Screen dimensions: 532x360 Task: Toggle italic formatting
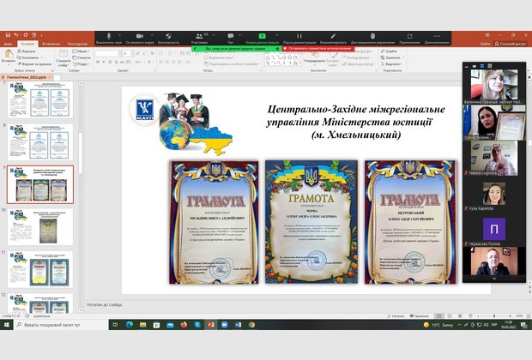[104, 62]
